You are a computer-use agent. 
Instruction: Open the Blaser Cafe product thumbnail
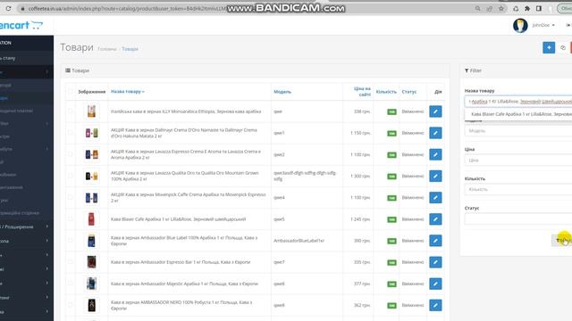91,219
